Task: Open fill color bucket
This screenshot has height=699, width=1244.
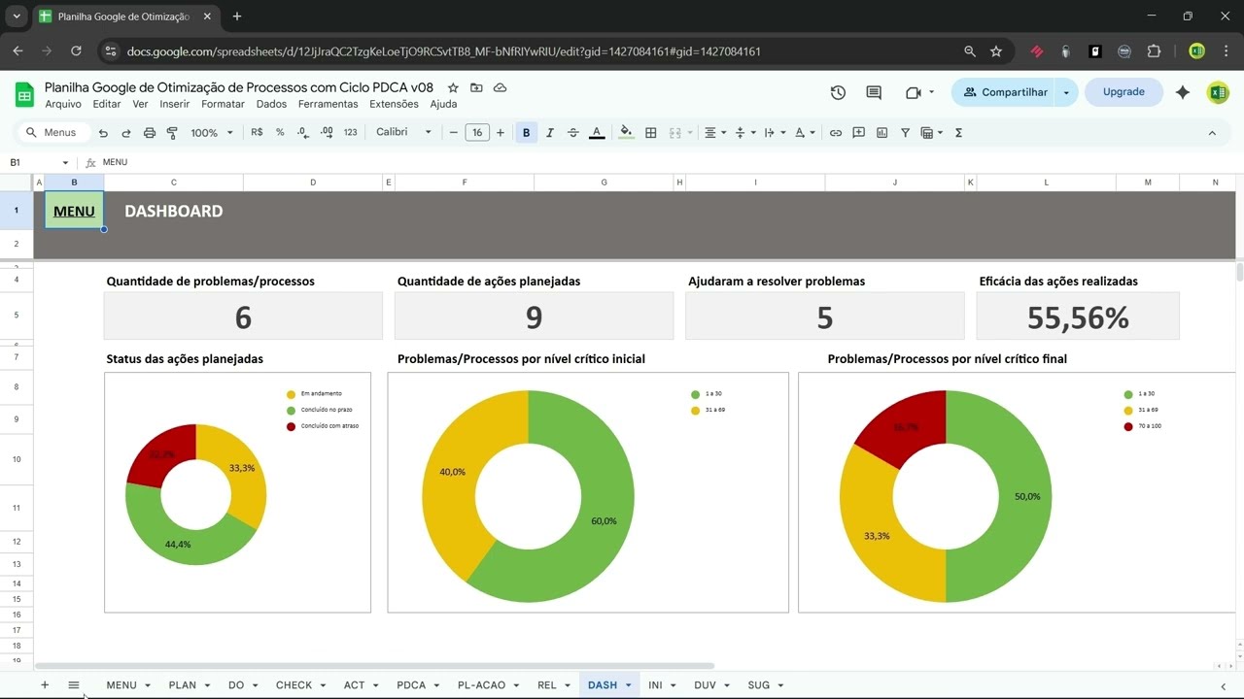Action: 626,133
